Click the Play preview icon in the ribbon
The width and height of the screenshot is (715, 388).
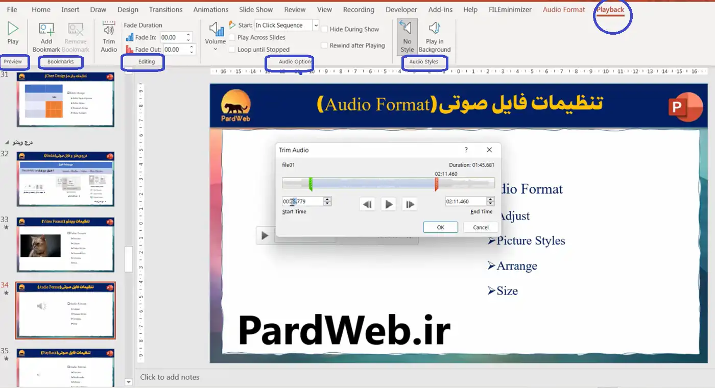tap(13, 28)
